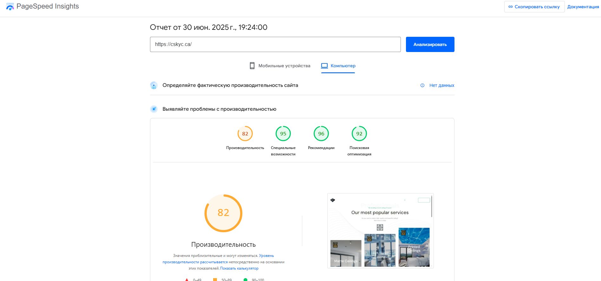Click the Рекомендации label
The image size is (601, 281).
(x=321, y=148)
